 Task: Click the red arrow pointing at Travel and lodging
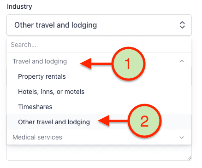tap(96, 64)
